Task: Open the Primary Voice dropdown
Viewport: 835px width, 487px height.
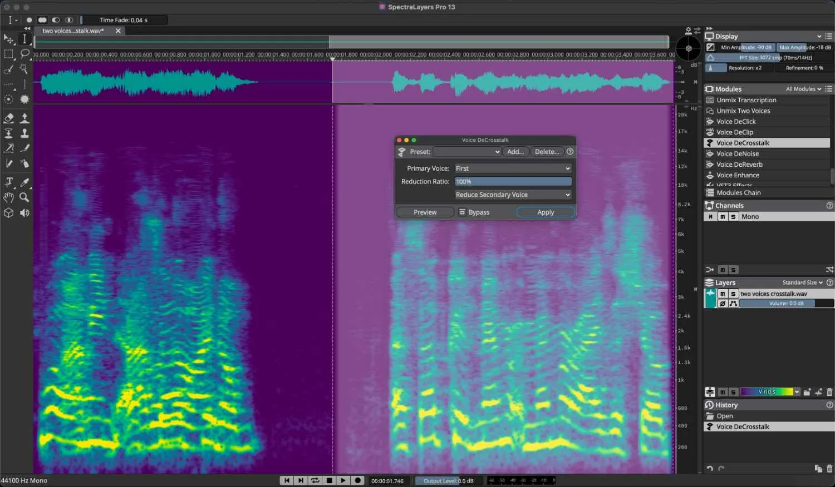Action: tap(513, 168)
